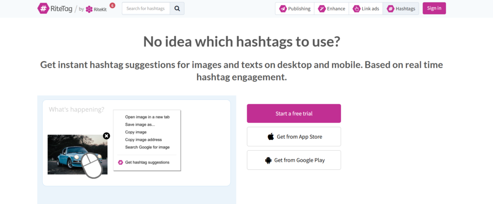Image resolution: width=493 pixels, height=204 pixels.
Task: Sign in to RiteTag
Action: (x=434, y=9)
